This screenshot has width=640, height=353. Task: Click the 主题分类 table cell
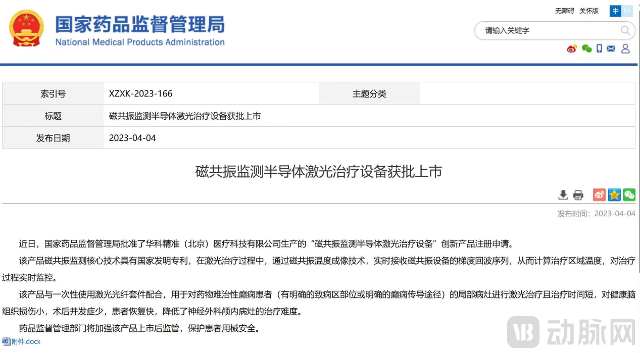(x=369, y=93)
